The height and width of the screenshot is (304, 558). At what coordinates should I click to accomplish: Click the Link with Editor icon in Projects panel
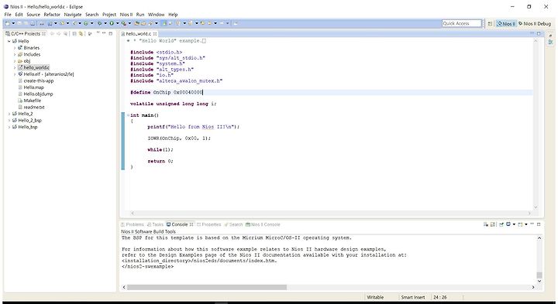(81, 34)
